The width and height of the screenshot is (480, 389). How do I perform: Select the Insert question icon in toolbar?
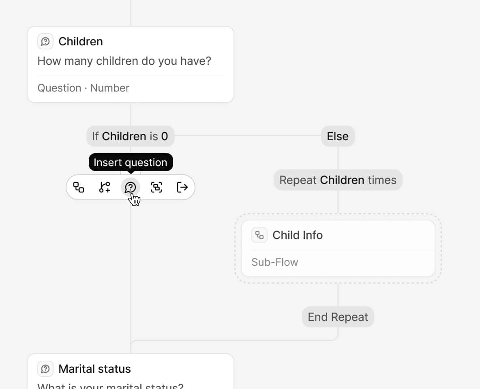pos(131,187)
